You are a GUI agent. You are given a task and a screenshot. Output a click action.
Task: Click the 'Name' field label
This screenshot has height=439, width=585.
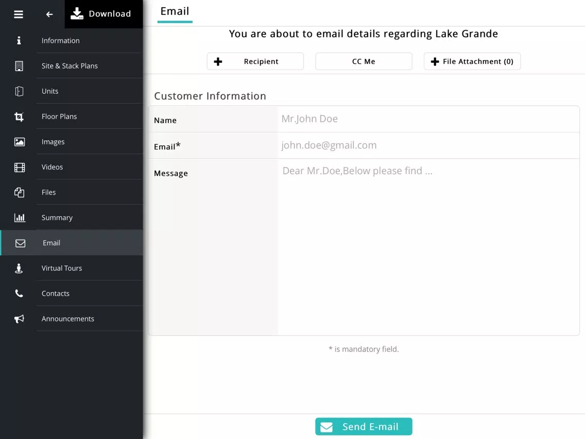(165, 120)
